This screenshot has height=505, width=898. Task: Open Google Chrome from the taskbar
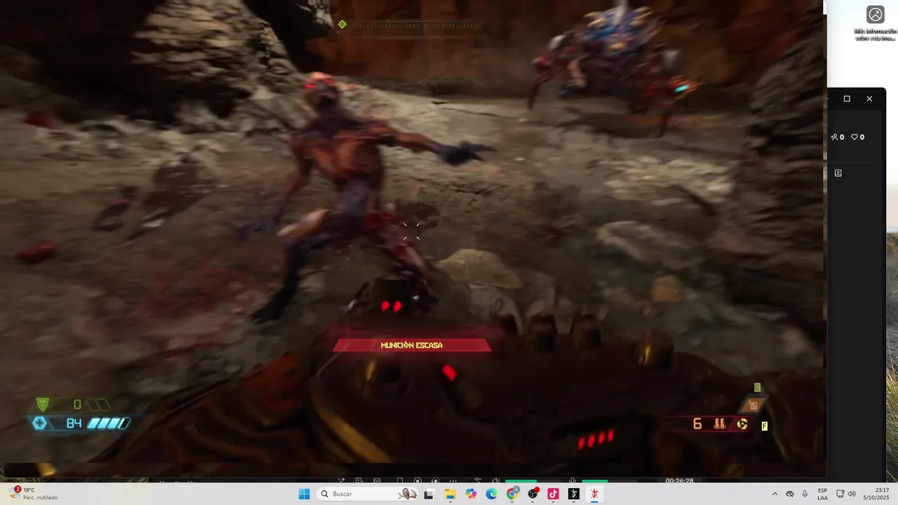512,494
